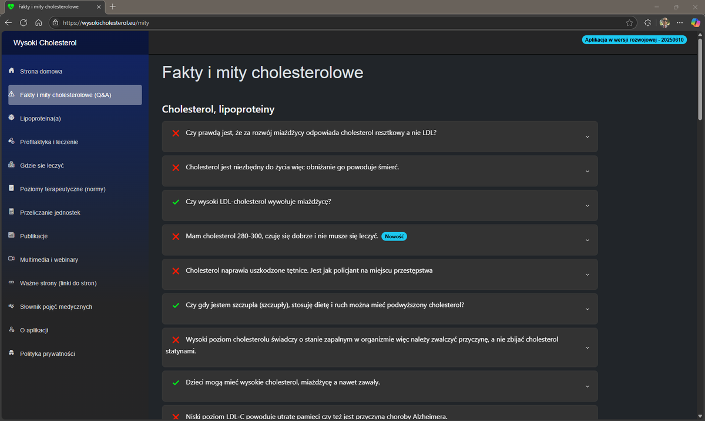705x421 pixels.
Task: Open Multimedia i webinary page
Action: [75, 259]
